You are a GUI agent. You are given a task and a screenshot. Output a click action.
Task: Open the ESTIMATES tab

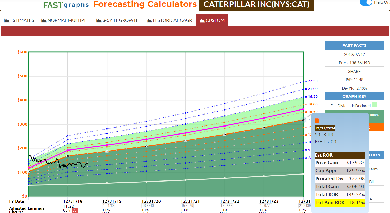pos(19,20)
